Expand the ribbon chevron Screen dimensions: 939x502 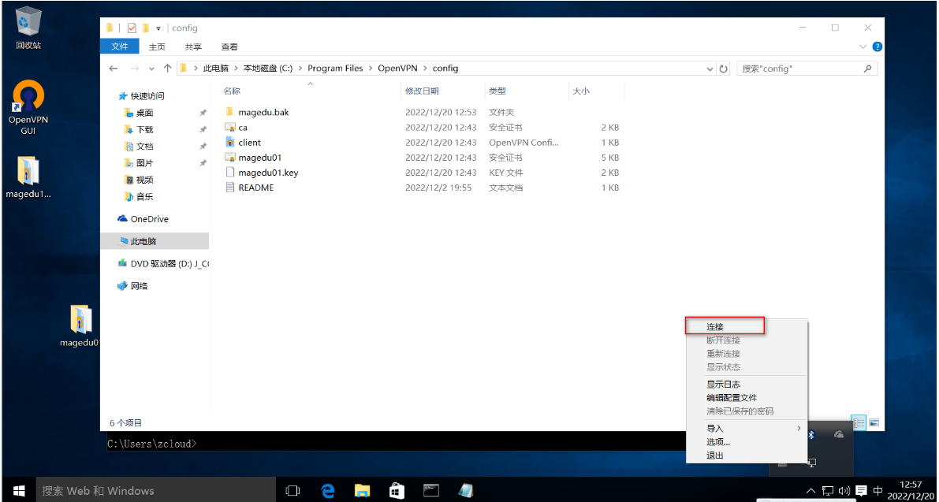863,46
